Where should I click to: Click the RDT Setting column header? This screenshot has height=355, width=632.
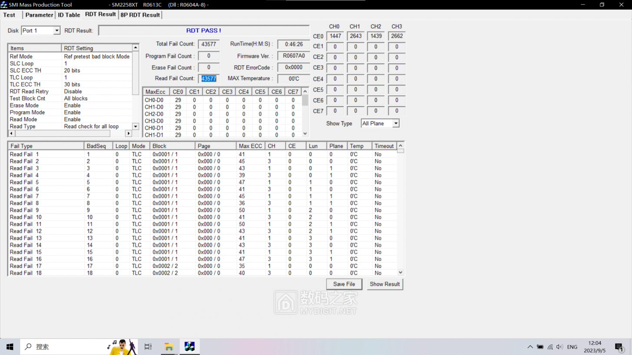click(96, 48)
